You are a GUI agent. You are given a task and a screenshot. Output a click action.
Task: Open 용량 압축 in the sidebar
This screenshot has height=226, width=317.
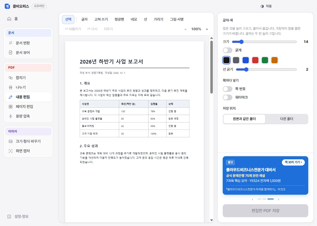click(28, 116)
